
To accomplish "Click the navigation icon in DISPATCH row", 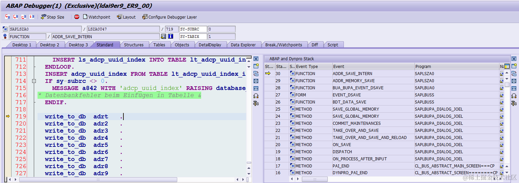I will coord(502,152).
